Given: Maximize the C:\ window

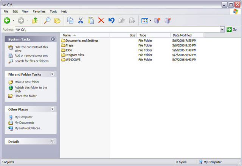Looking at the screenshot, I should tap(231, 5).
